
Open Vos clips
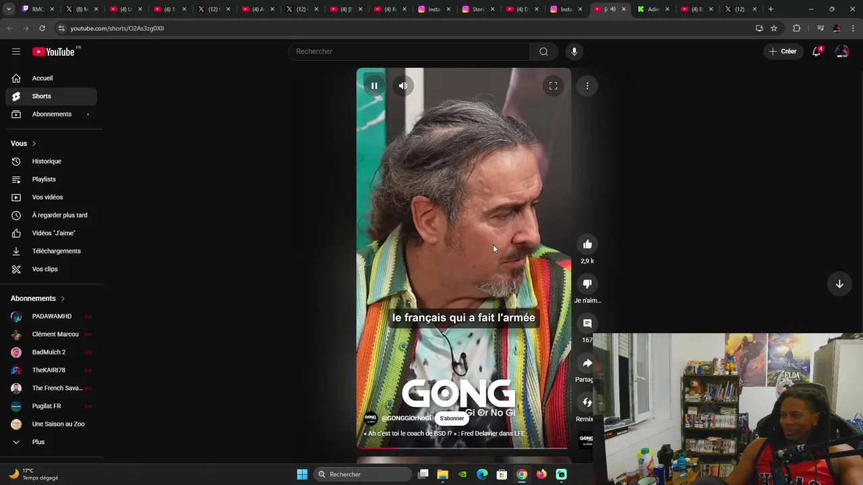(x=51, y=269)
